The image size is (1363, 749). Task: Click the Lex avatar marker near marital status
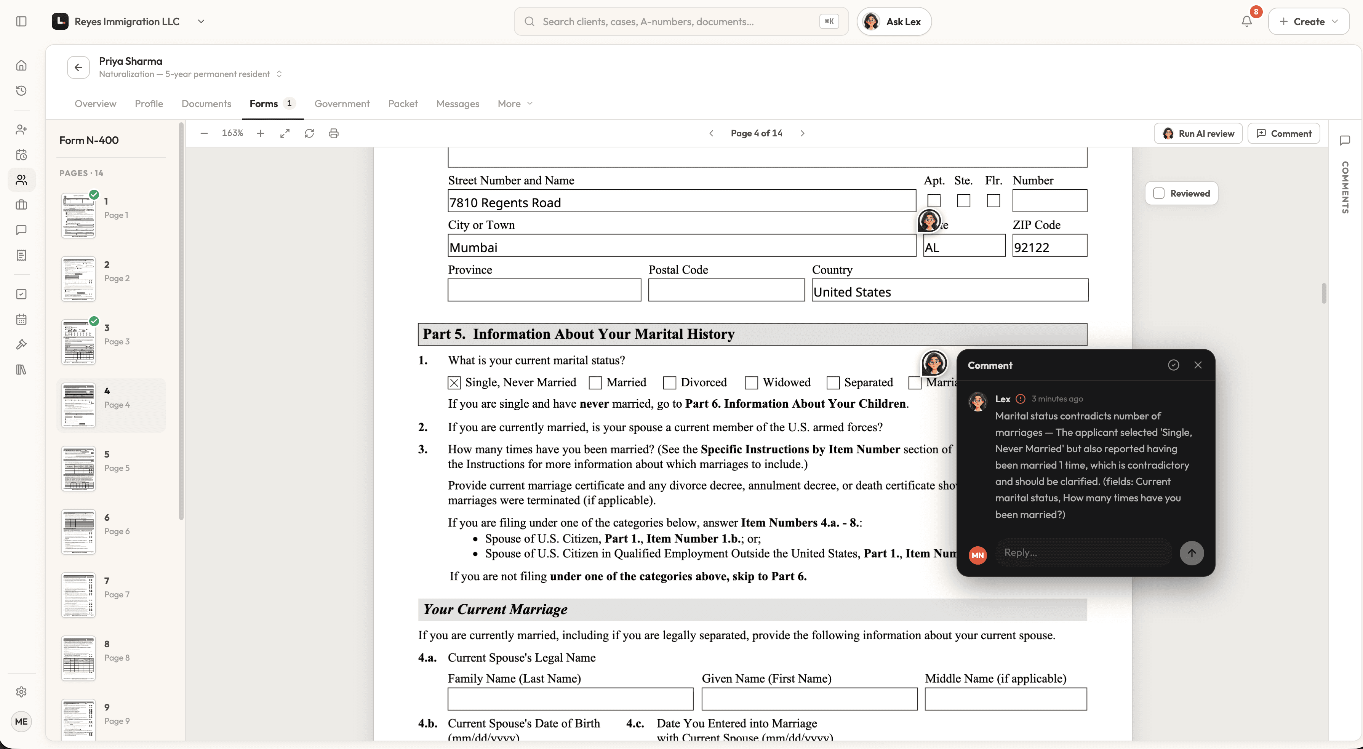click(x=934, y=363)
